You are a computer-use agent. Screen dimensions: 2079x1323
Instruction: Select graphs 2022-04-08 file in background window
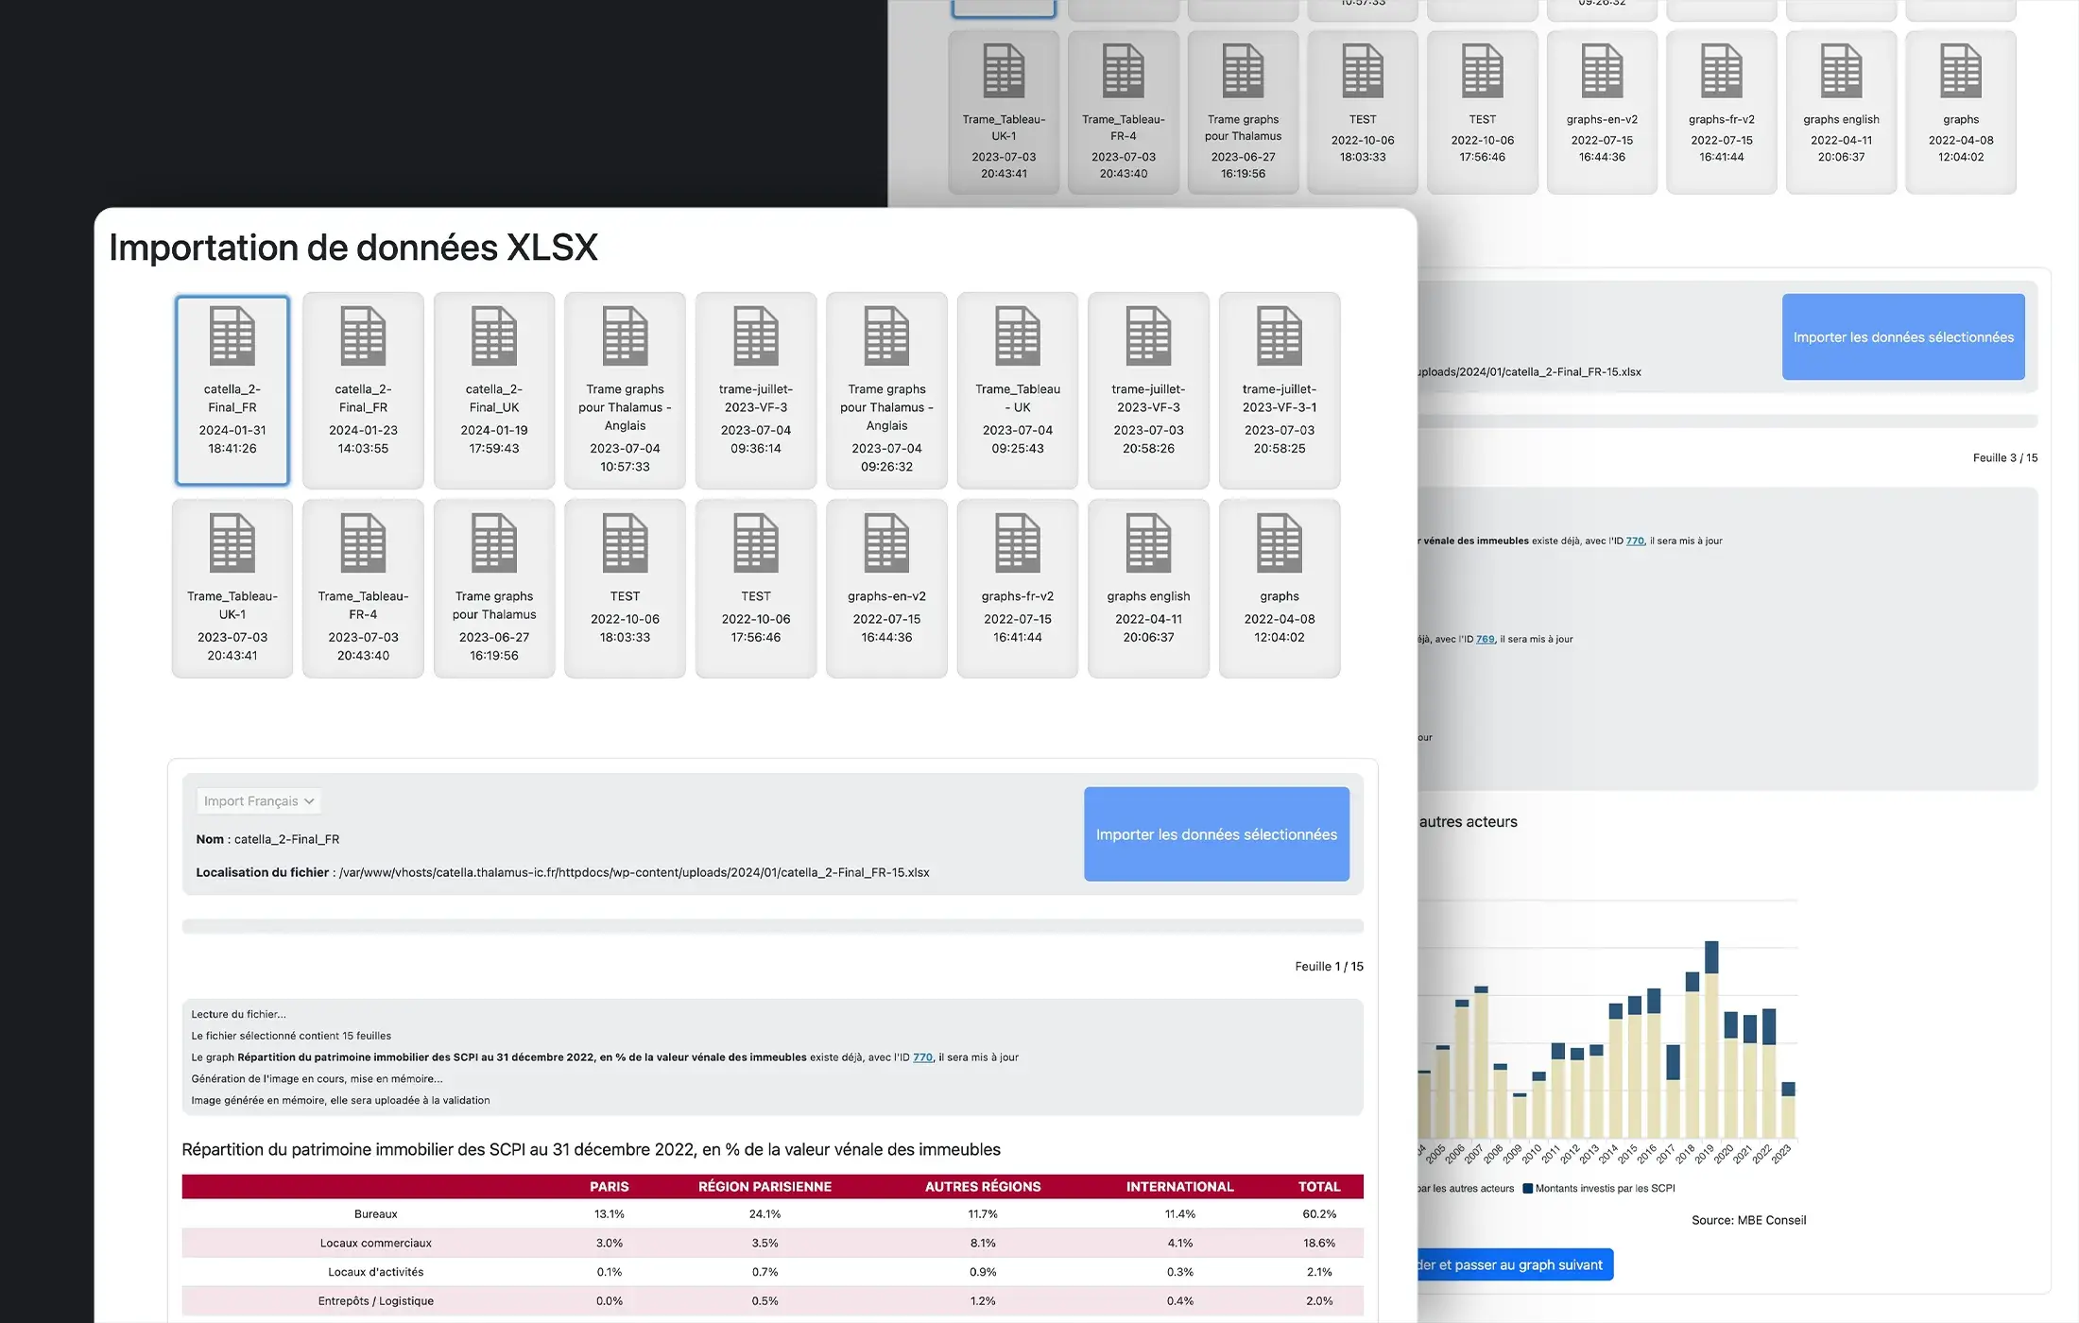pos(1961,112)
